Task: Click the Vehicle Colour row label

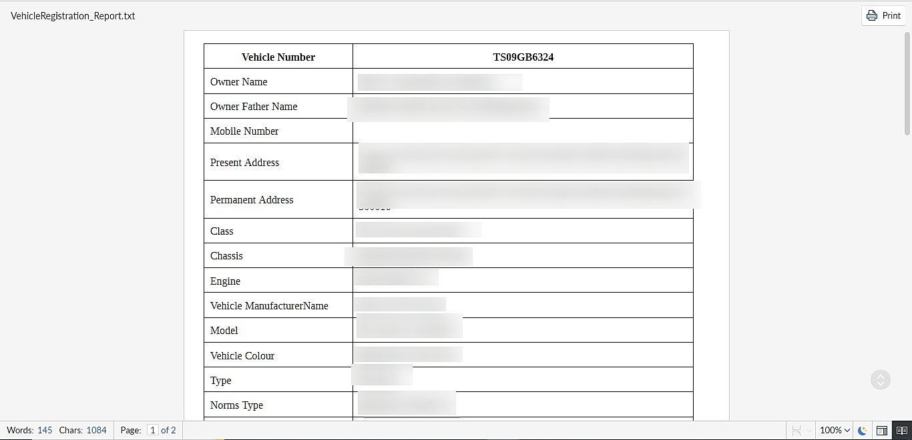Action: pos(242,356)
